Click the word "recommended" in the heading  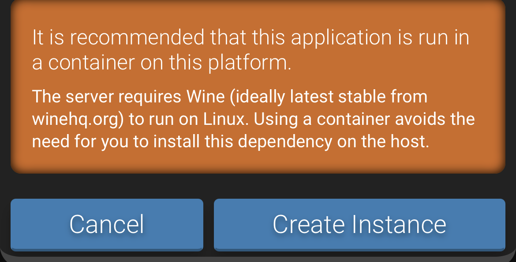tap(137, 38)
